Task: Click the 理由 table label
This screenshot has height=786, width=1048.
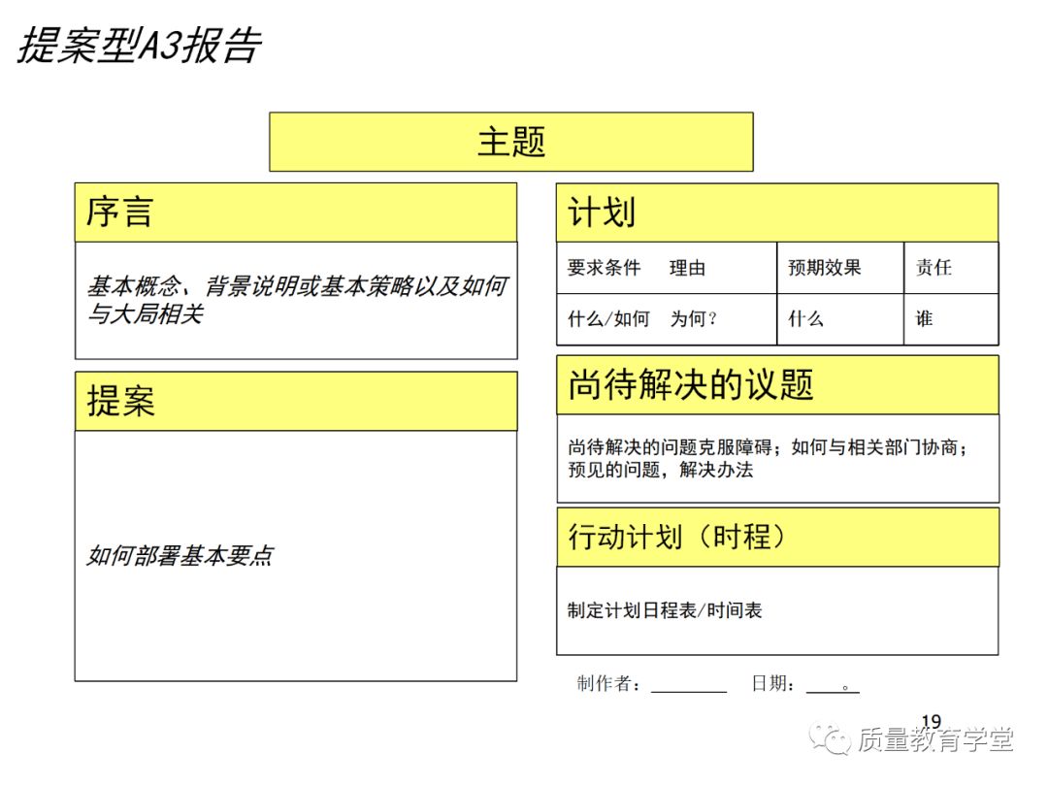Action: tap(687, 268)
